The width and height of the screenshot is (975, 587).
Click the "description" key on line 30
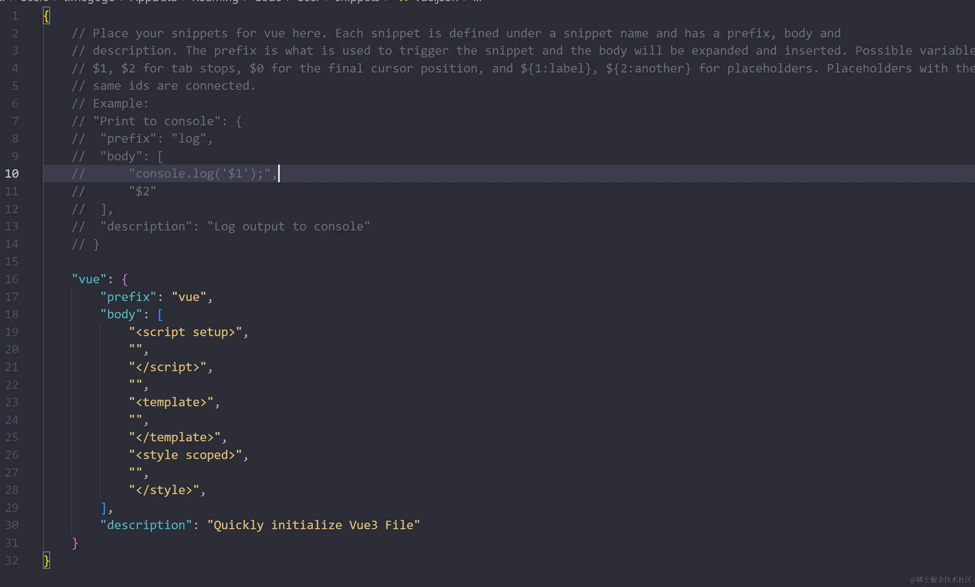tap(146, 525)
